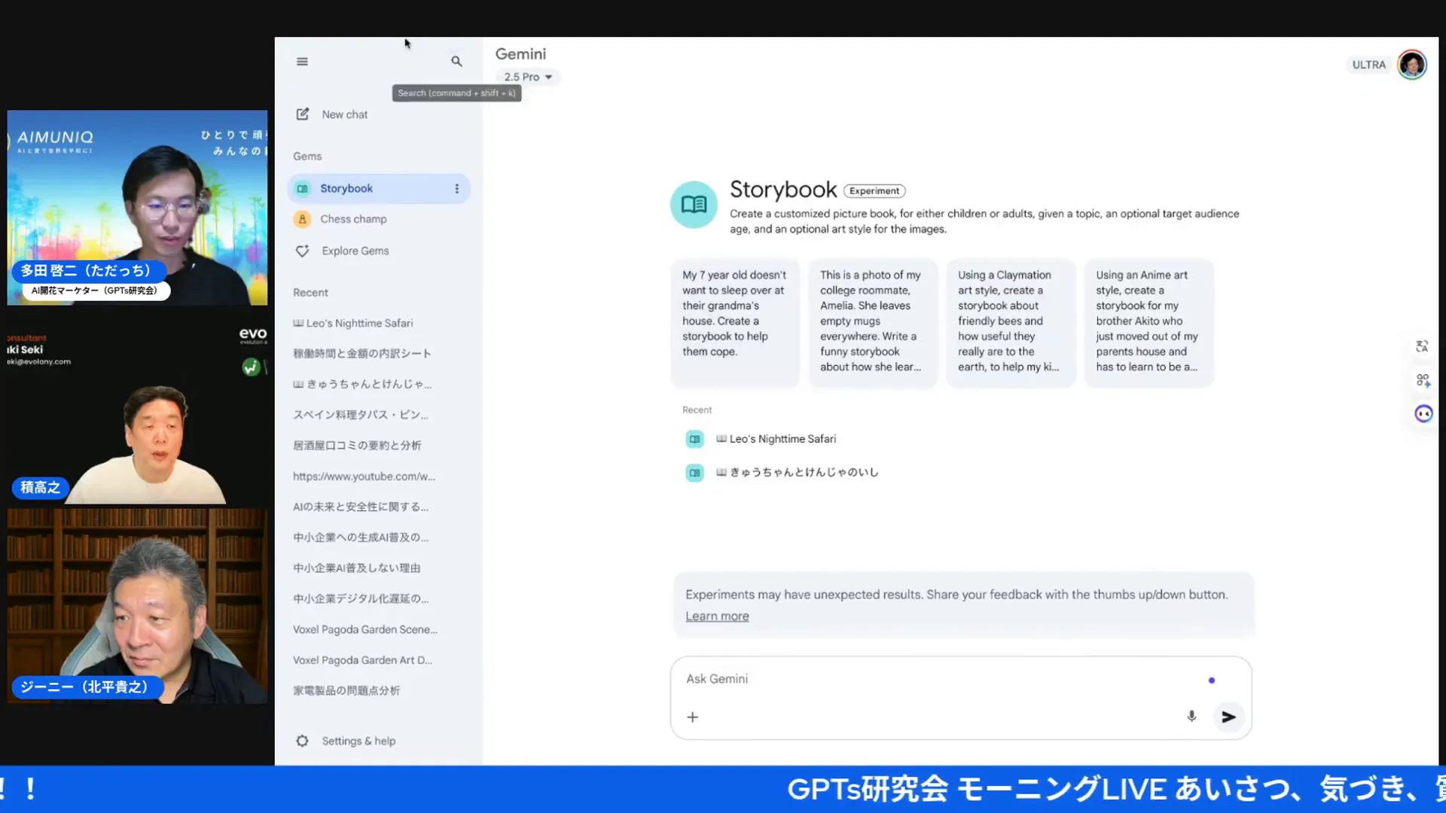Open 中小企業デジタル化遅延の... chat

[x=361, y=599]
